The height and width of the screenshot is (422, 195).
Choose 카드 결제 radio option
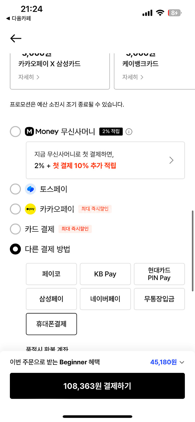[15, 229]
